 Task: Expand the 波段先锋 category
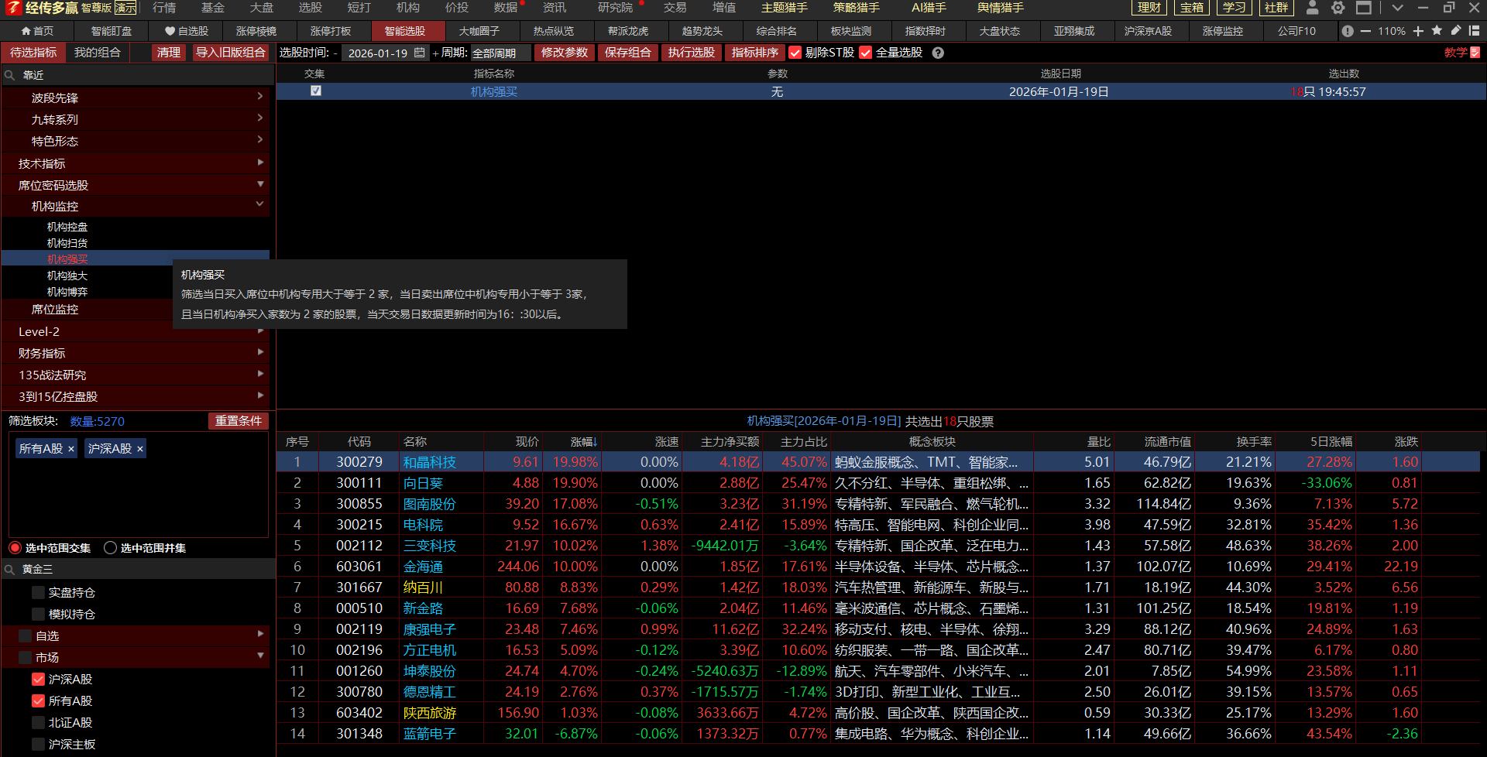(260, 97)
